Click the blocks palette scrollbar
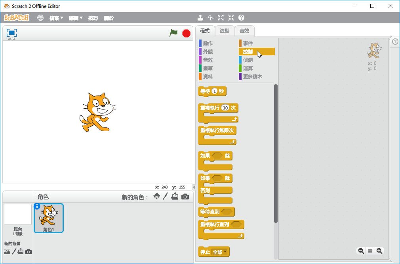This screenshot has width=400, height=264. [x=276, y=153]
